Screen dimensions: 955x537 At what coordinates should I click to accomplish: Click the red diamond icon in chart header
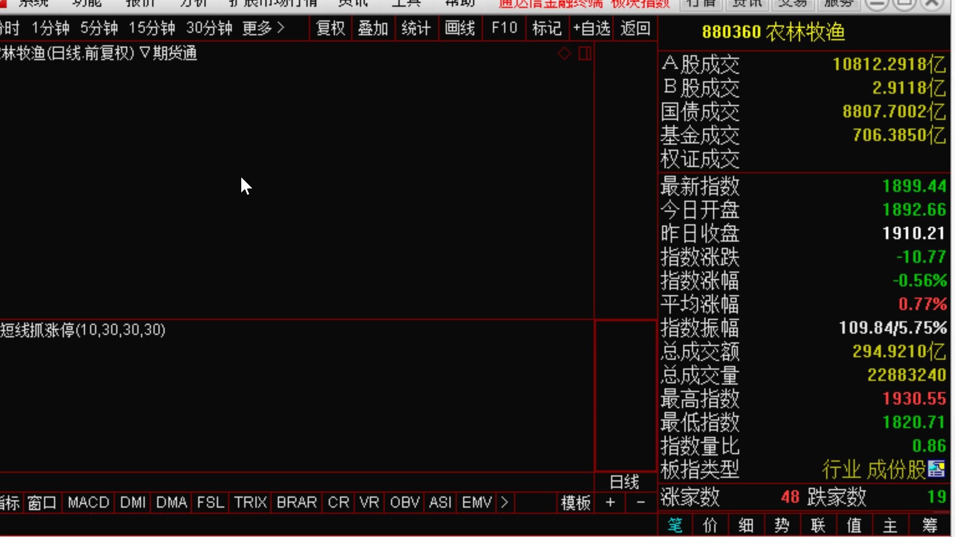564,53
